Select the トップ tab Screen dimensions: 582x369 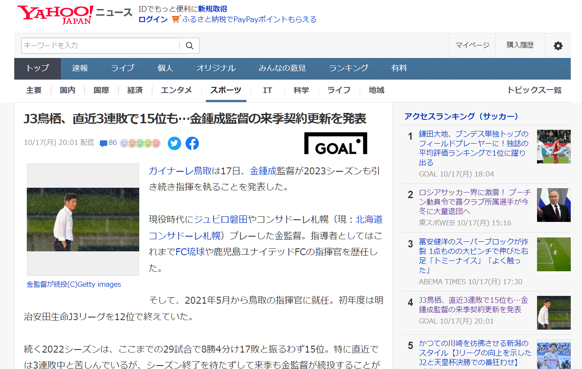click(x=38, y=68)
